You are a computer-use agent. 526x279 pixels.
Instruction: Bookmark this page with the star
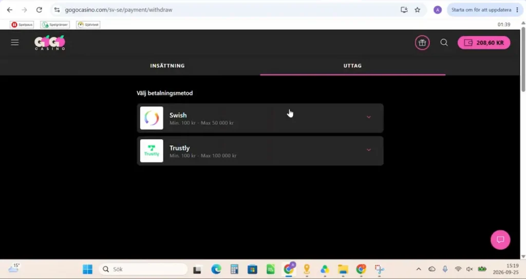click(417, 10)
